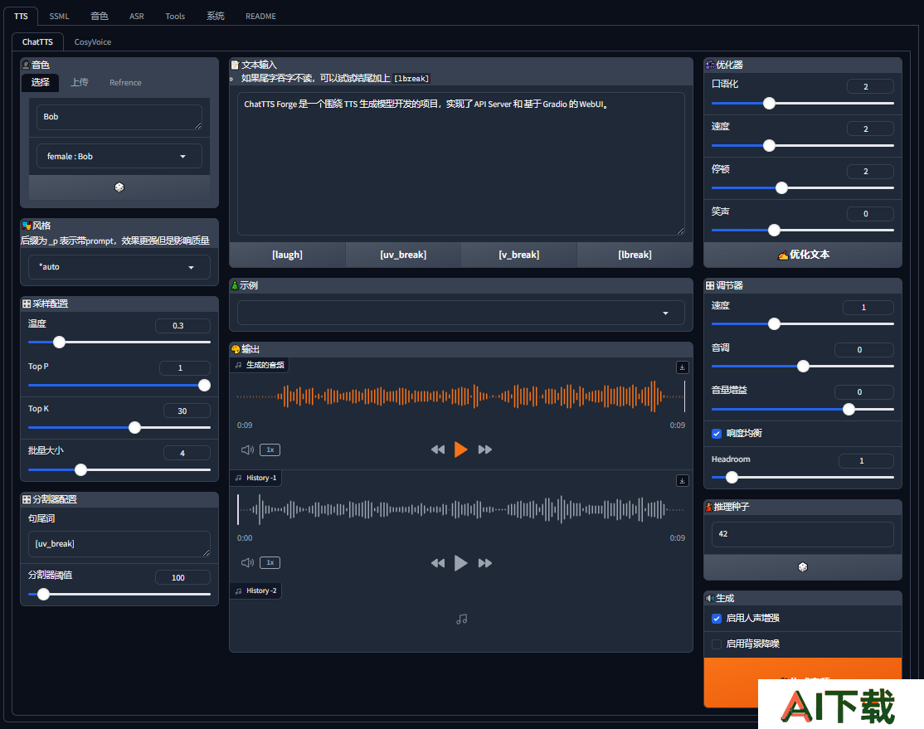The width and height of the screenshot is (924, 729).
Task: Click the main text input area
Action: pyautogui.click(x=461, y=164)
